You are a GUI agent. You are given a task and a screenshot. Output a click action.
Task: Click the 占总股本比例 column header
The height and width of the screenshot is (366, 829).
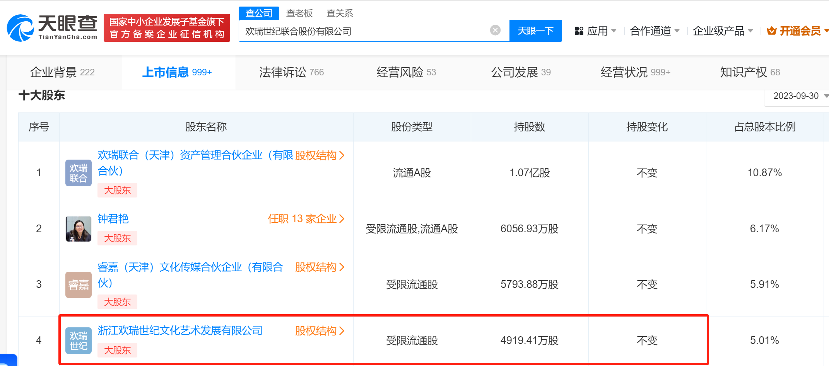click(765, 127)
